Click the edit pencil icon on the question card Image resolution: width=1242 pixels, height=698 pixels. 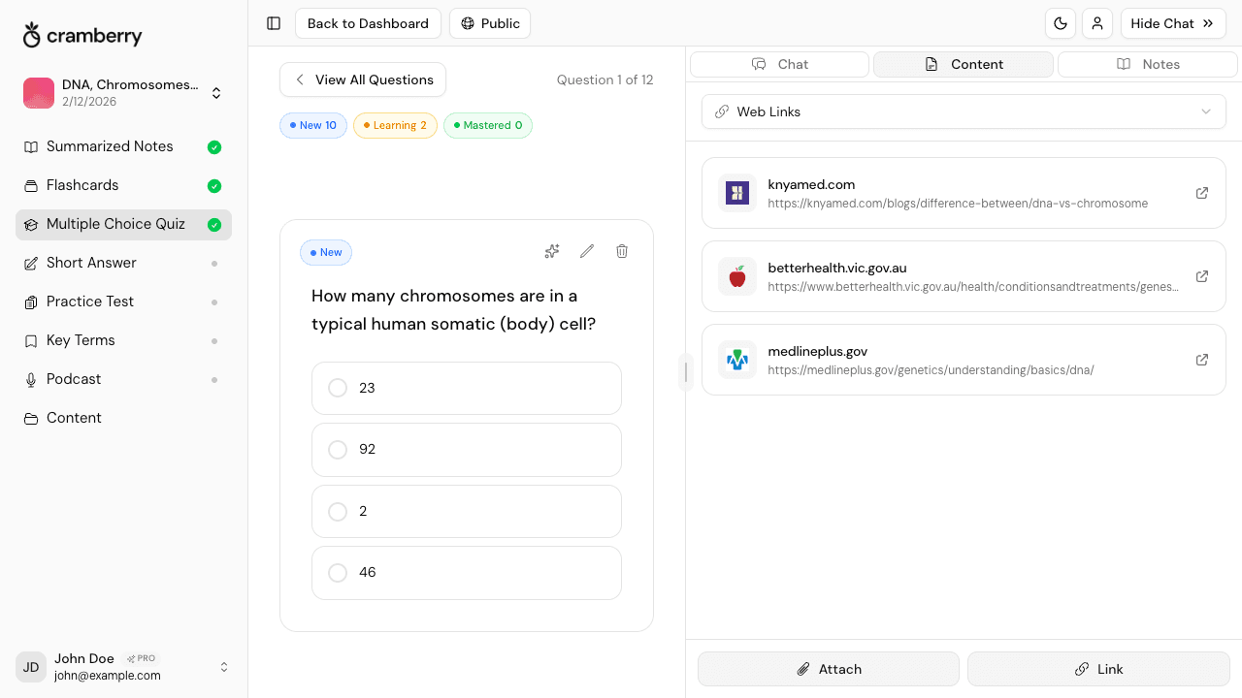click(586, 251)
